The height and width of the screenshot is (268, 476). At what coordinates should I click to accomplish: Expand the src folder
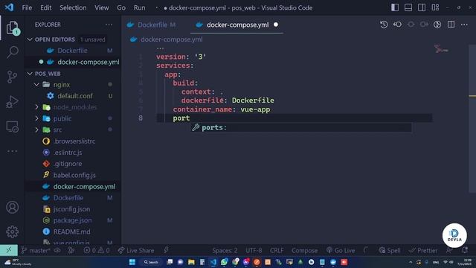(36, 130)
